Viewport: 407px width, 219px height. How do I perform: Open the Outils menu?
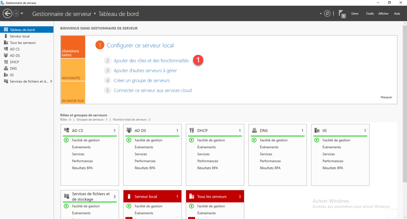(x=370, y=14)
